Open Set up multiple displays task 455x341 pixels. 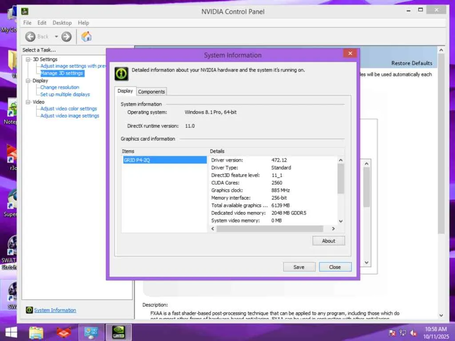tap(65, 95)
